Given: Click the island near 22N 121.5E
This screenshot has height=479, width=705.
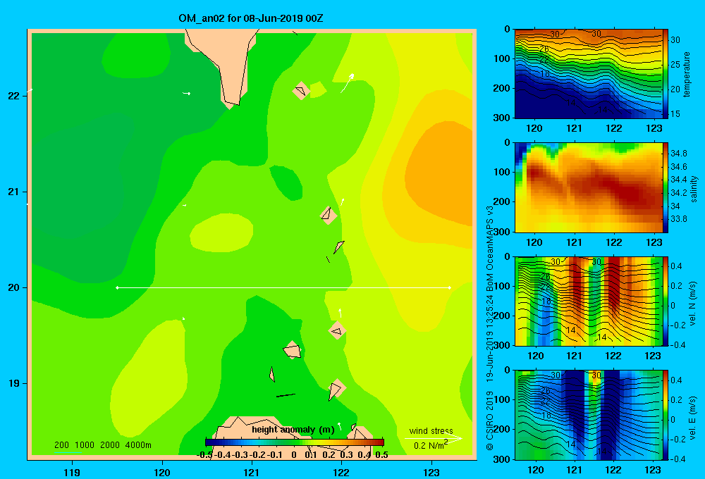Looking at the screenshot, I should point(301,91).
